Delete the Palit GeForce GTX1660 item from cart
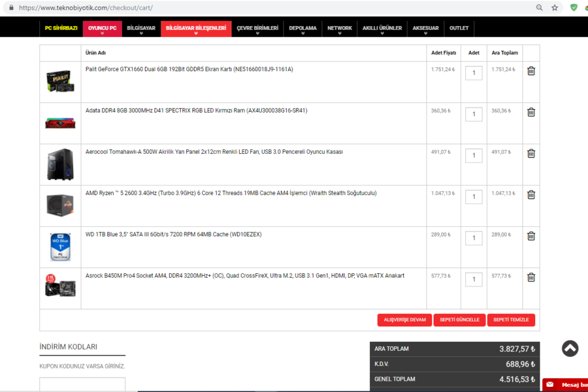Screen dimensions: 588x392 531,70
